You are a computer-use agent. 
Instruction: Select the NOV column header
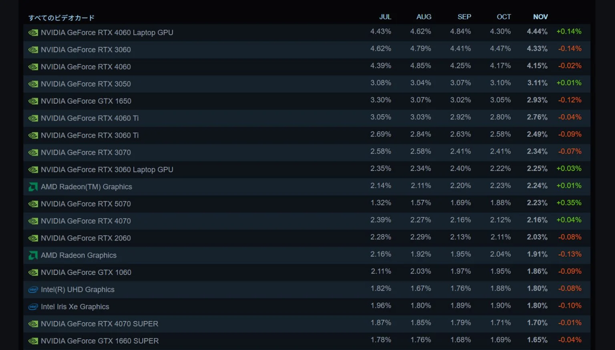(x=540, y=17)
